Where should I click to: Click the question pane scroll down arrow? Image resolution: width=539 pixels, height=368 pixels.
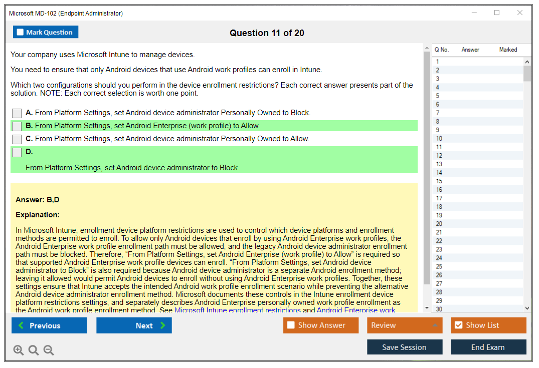pos(427,308)
